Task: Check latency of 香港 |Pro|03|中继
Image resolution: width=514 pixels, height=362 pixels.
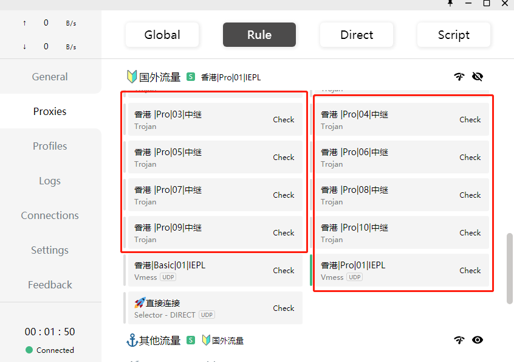Action: tap(283, 120)
